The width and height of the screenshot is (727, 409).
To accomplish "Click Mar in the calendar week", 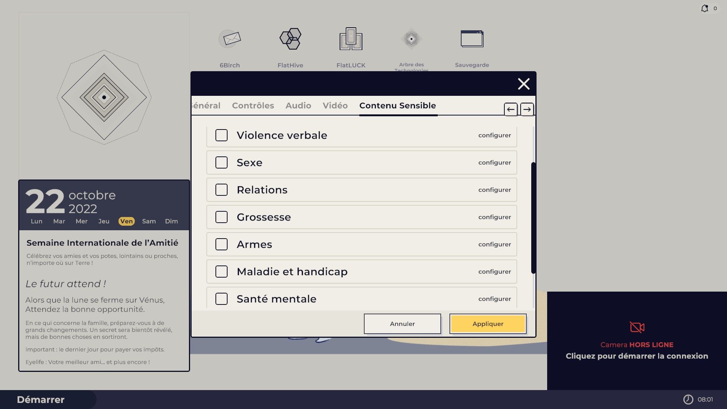I will click(x=59, y=221).
